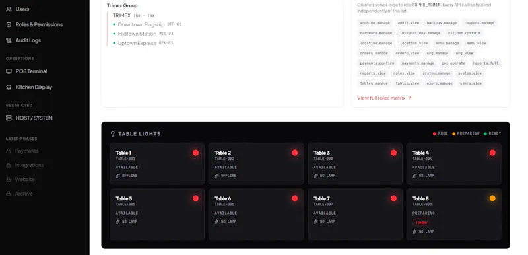The width and height of the screenshot is (528, 255).
Task: Click the system.manage permission chip
Action: tap(436, 73)
